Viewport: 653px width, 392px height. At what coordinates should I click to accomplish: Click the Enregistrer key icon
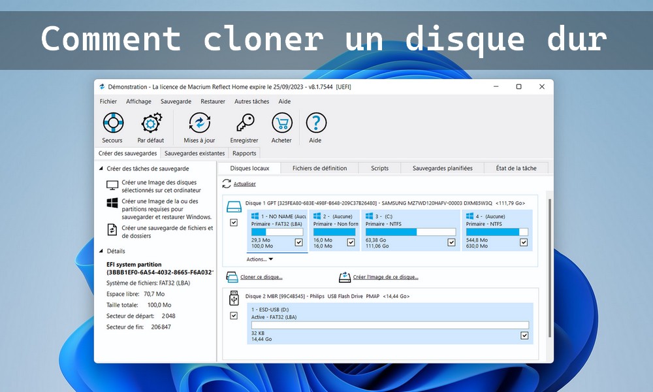[x=244, y=123]
